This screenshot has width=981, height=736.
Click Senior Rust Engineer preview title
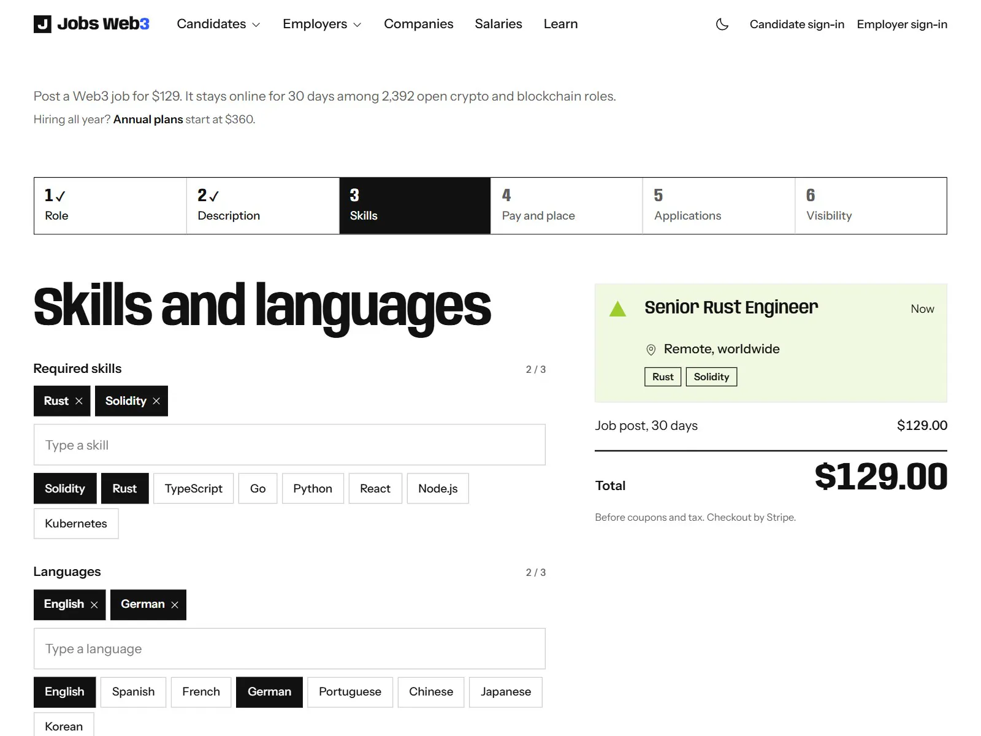click(x=731, y=307)
